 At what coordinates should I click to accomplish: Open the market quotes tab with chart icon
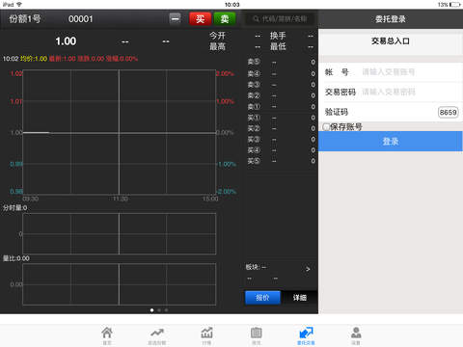coord(206,335)
